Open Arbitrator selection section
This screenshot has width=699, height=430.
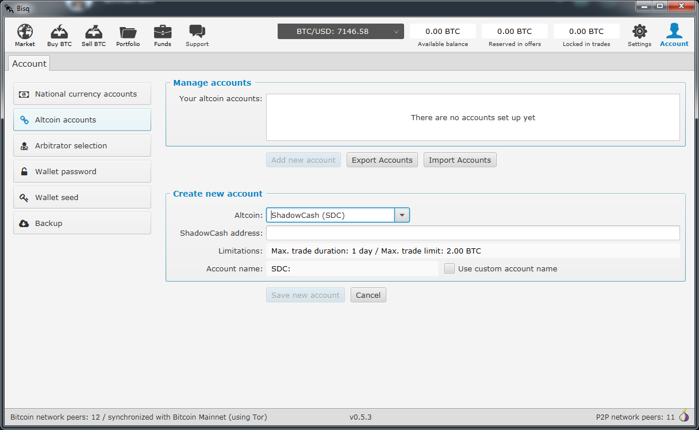pyautogui.click(x=82, y=145)
